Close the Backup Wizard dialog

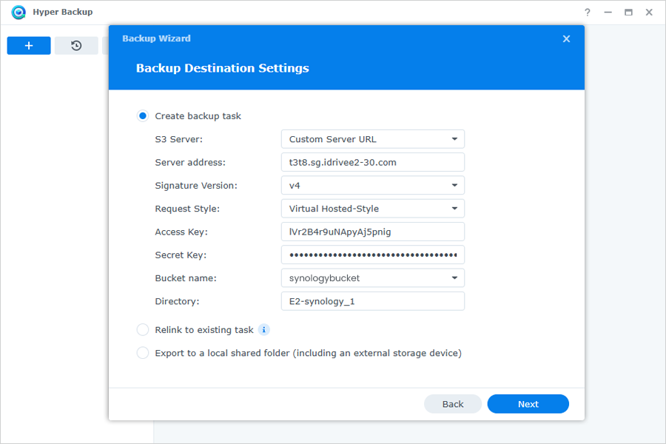(x=566, y=38)
